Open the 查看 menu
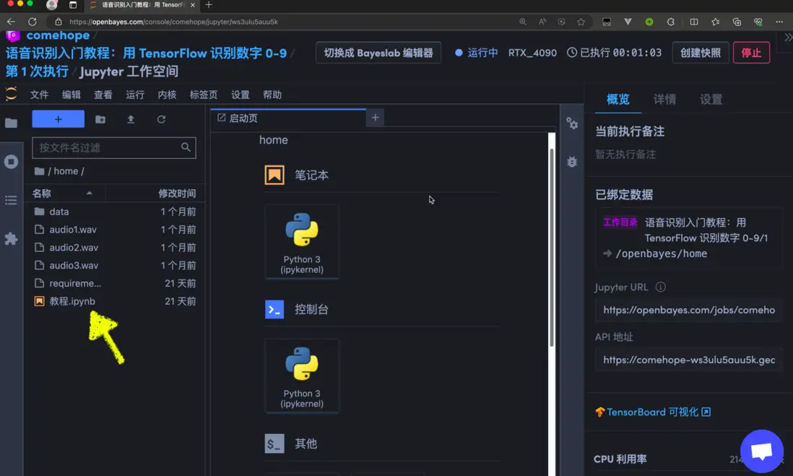The height and width of the screenshot is (476, 793). click(103, 95)
